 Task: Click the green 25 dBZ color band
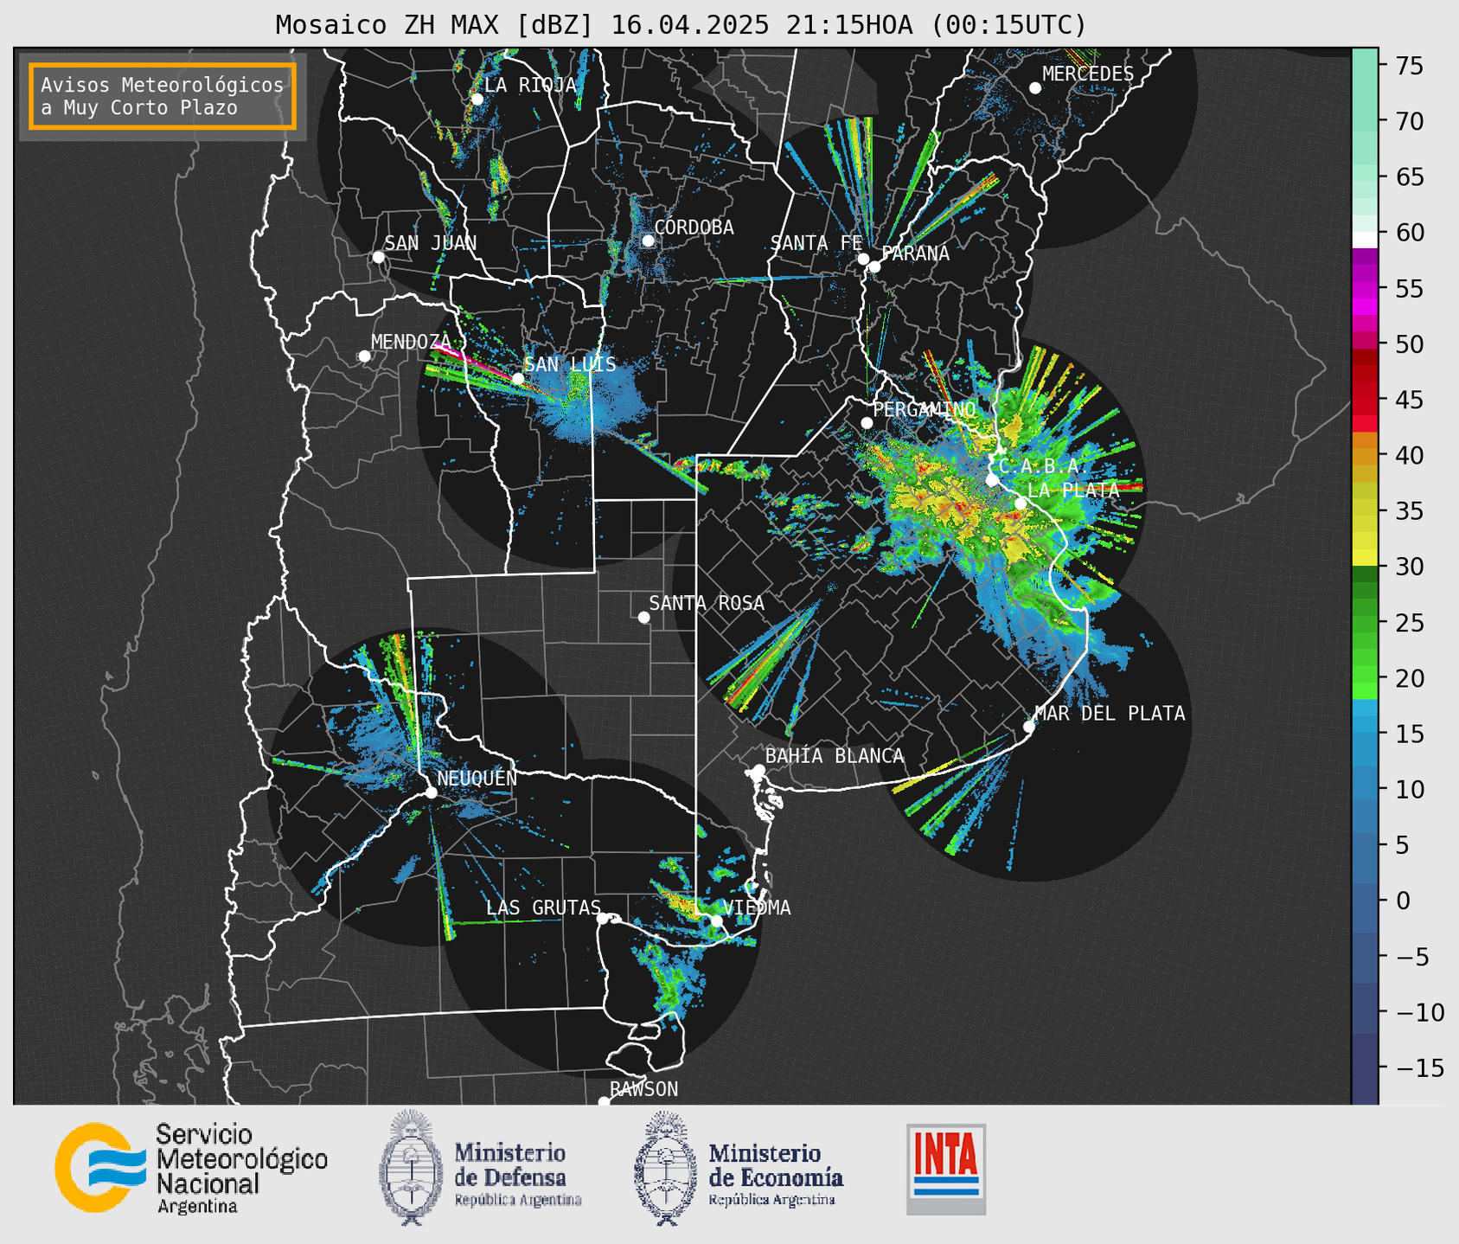coord(1365,622)
